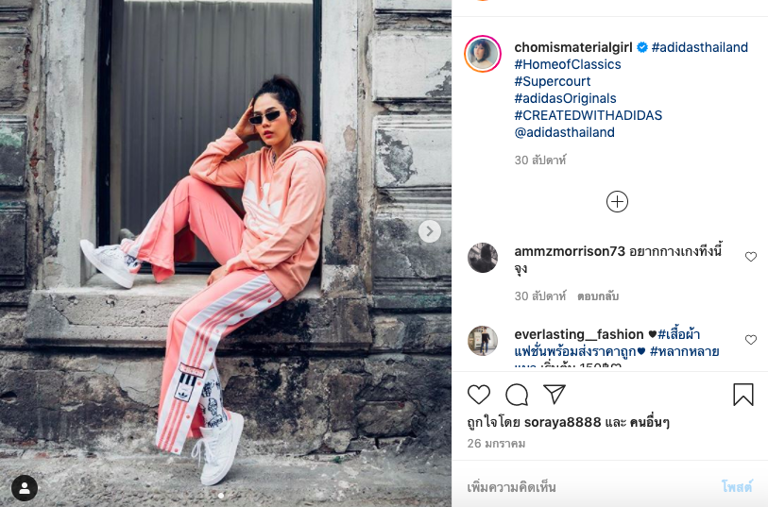Show tagged people icon on photo

tap(25, 488)
